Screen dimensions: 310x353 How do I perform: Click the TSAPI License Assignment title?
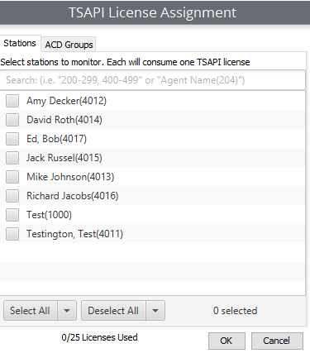152,12
